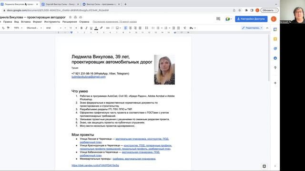Open Tasks in the side panel
The image size is (305, 171).
click(x=275, y=48)
